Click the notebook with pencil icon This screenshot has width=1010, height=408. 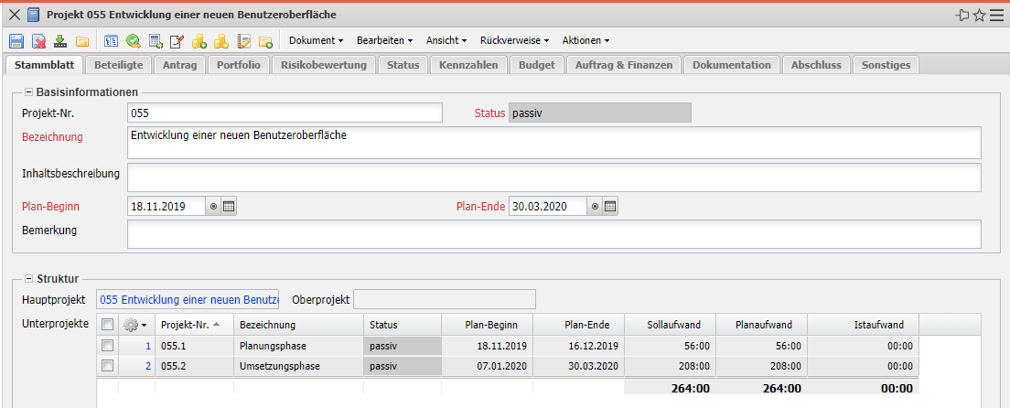(x=243, y=41)
